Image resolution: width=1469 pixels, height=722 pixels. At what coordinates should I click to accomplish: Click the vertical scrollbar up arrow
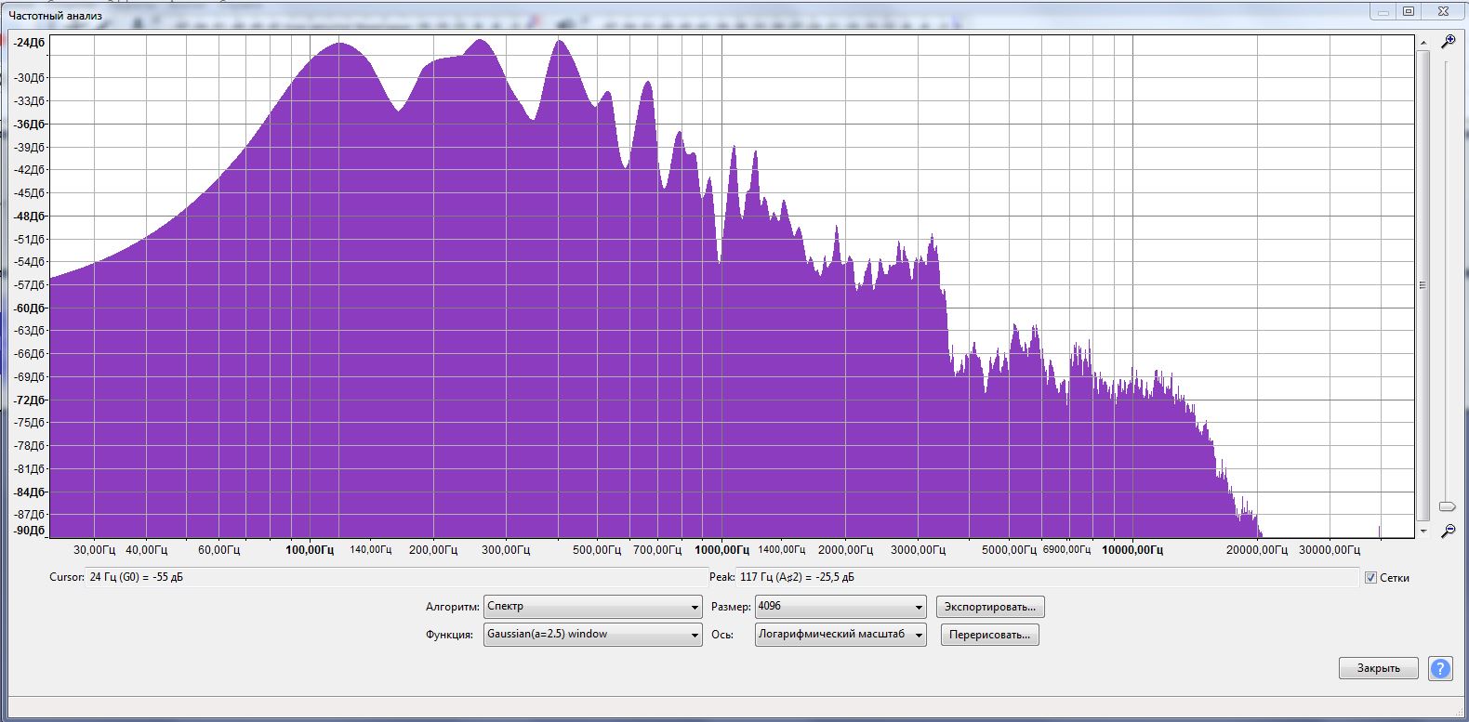point(1423,43)
